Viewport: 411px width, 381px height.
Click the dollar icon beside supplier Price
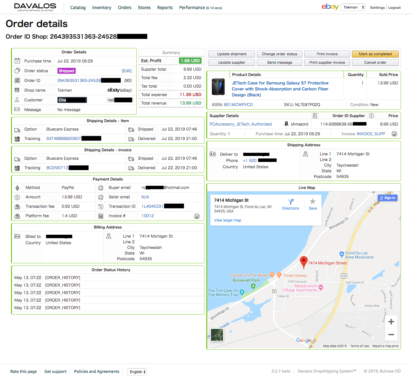[x=371, y=116]
